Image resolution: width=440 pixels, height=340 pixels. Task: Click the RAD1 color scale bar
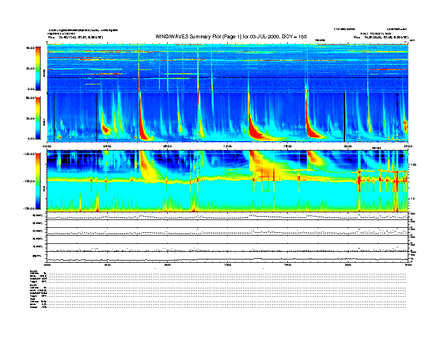coord(38,118)
